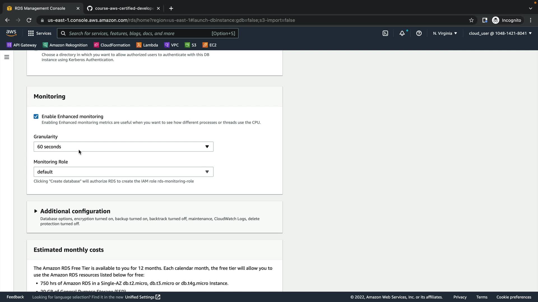Viewport: 538px width, 302px height.
Task: Uncheck Enable Enhanced monitoring checkbox
Action: tap(36, 117)
